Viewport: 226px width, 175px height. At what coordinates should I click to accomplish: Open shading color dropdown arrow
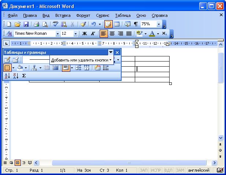(x=26, y=68)
